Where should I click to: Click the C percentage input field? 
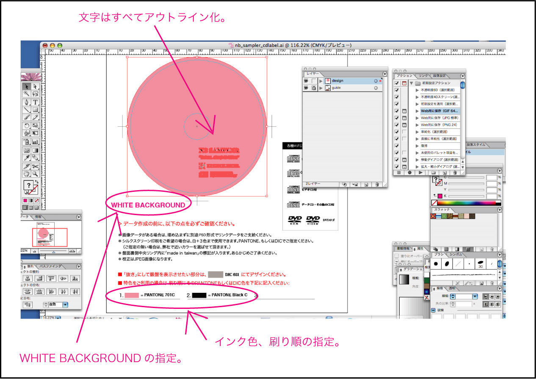pyautogui.click(x=491, y=177)
